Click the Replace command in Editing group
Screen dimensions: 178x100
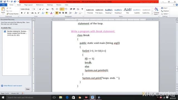click(165, 11)
